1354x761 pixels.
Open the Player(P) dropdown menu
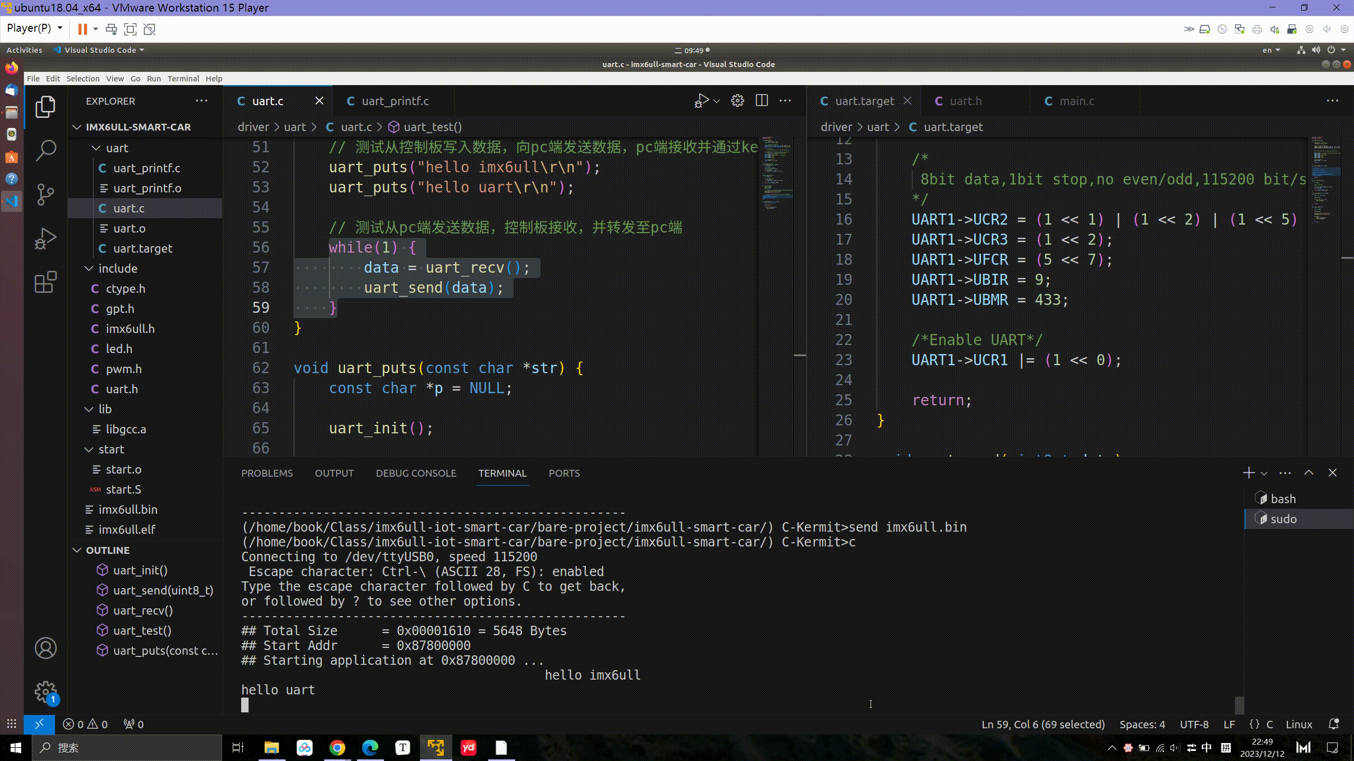point(34,28)
